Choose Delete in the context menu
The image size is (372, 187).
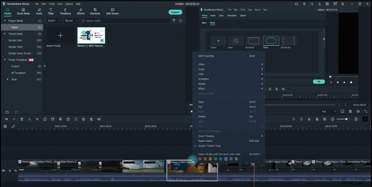pos(228,116)
